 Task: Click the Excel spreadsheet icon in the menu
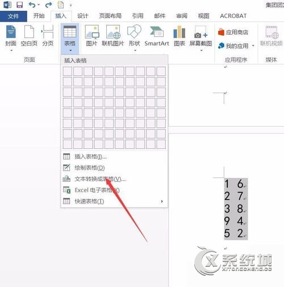pos(66,190)
